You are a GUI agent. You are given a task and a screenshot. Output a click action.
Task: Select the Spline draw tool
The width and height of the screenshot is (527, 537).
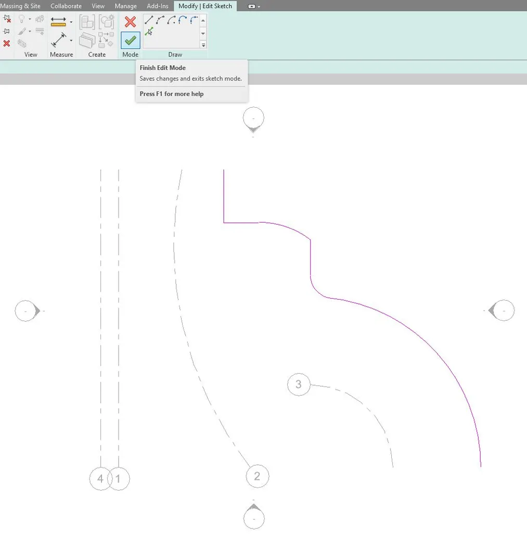click(159, 20)
